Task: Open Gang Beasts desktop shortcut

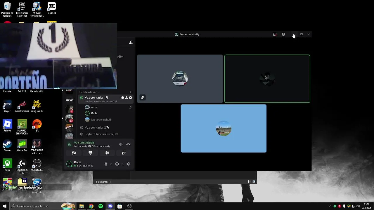Action: point(37,106)
